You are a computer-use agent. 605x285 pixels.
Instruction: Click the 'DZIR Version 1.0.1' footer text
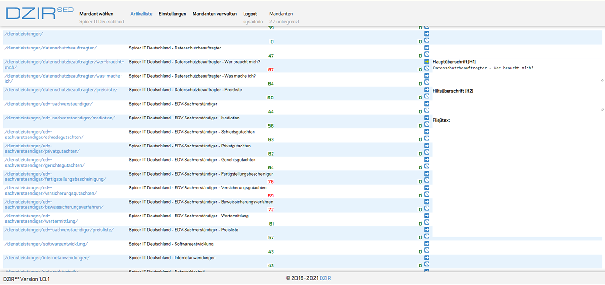[27, 279]
